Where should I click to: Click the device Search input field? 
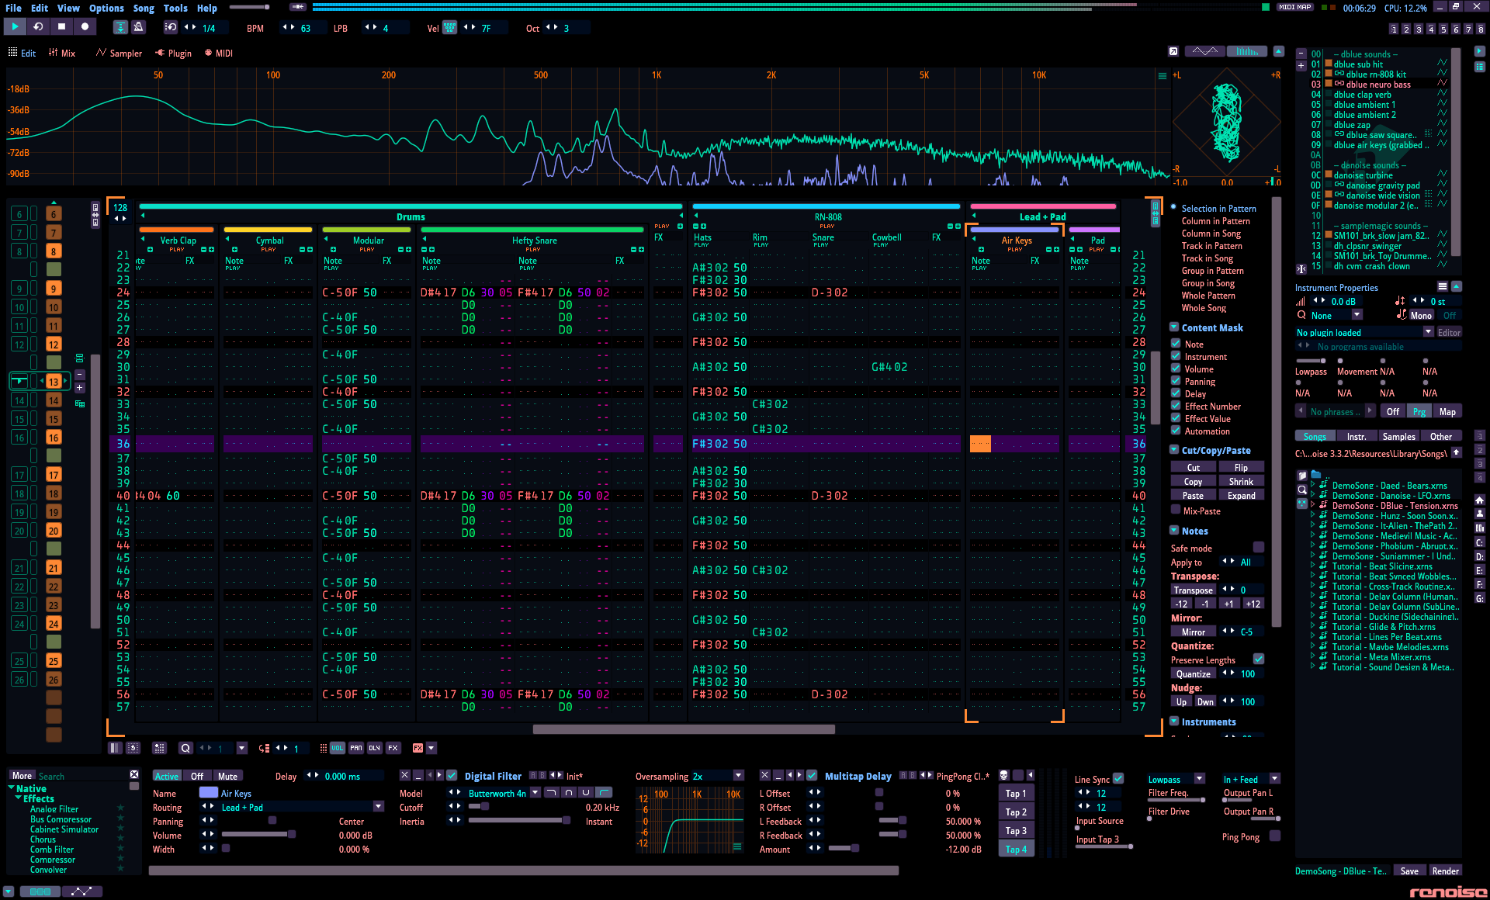[x=81, y=775]
